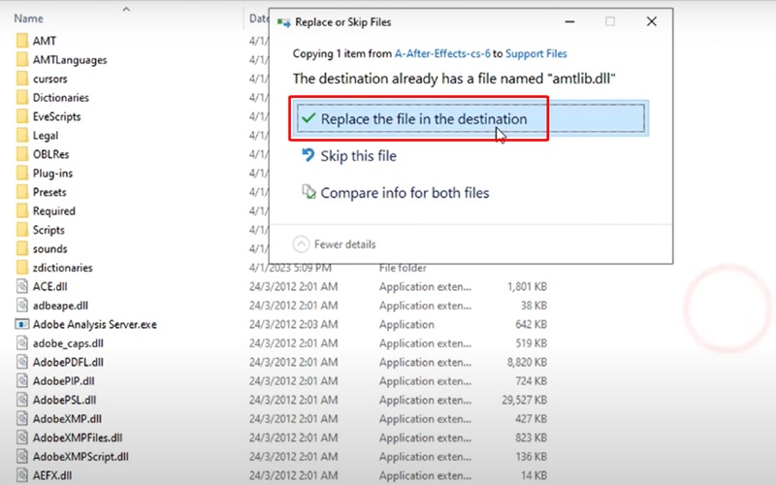Open the A-After-Effects-cs-6 source link
The height and width of the screenshot is (485, 776).
point(442,53)
